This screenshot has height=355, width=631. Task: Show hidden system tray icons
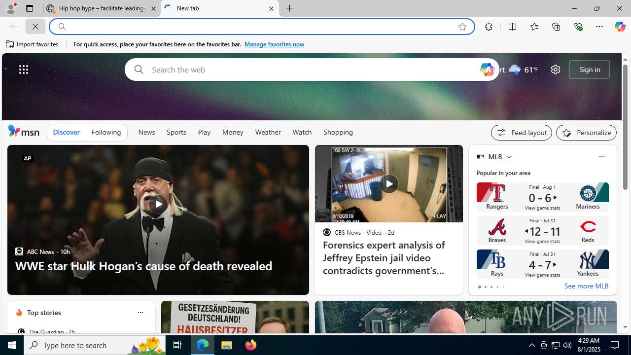pos(531,345)
